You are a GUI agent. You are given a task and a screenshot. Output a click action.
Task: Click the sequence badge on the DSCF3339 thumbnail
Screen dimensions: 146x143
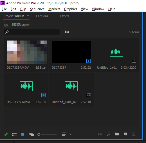[88, 61]
